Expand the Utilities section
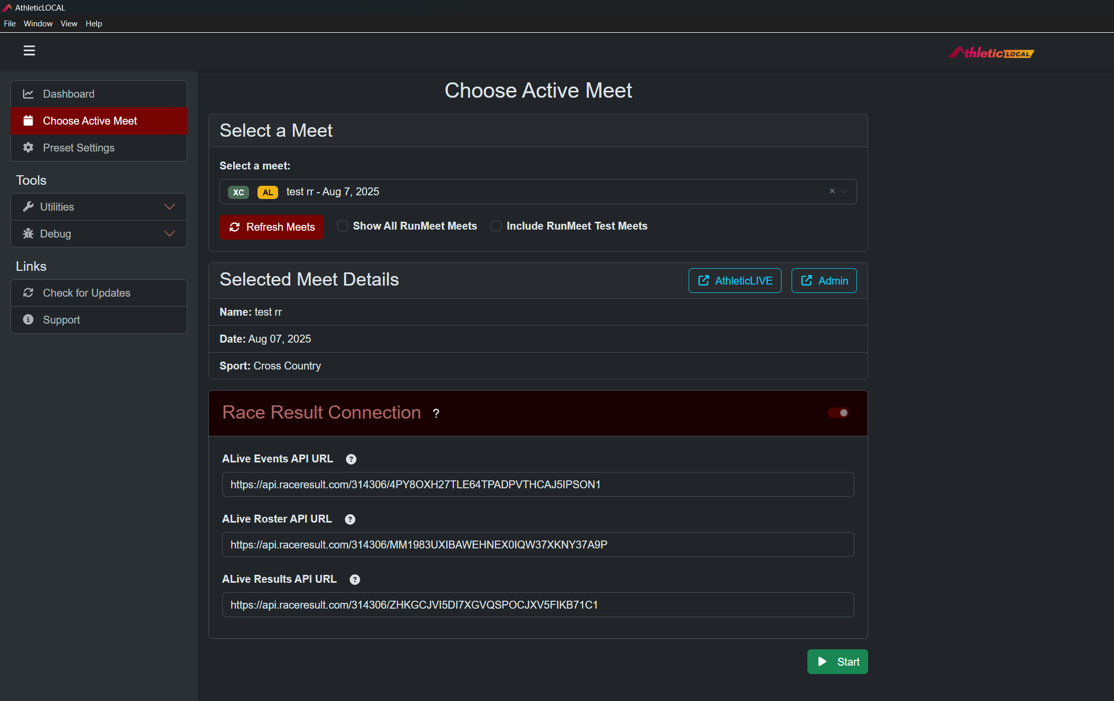Image resolution: width=1114 pixels, height=701 pixels. (99, 207)
